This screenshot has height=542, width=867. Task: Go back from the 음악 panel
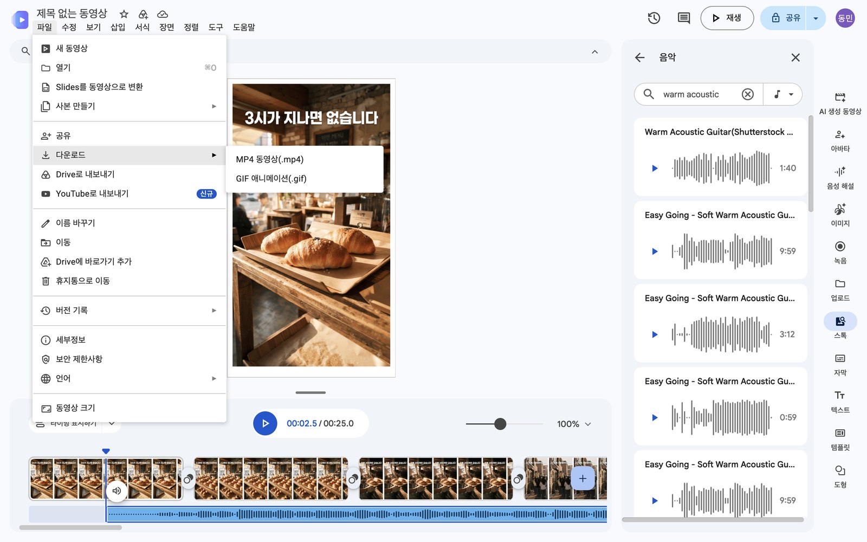click(640, 57)
